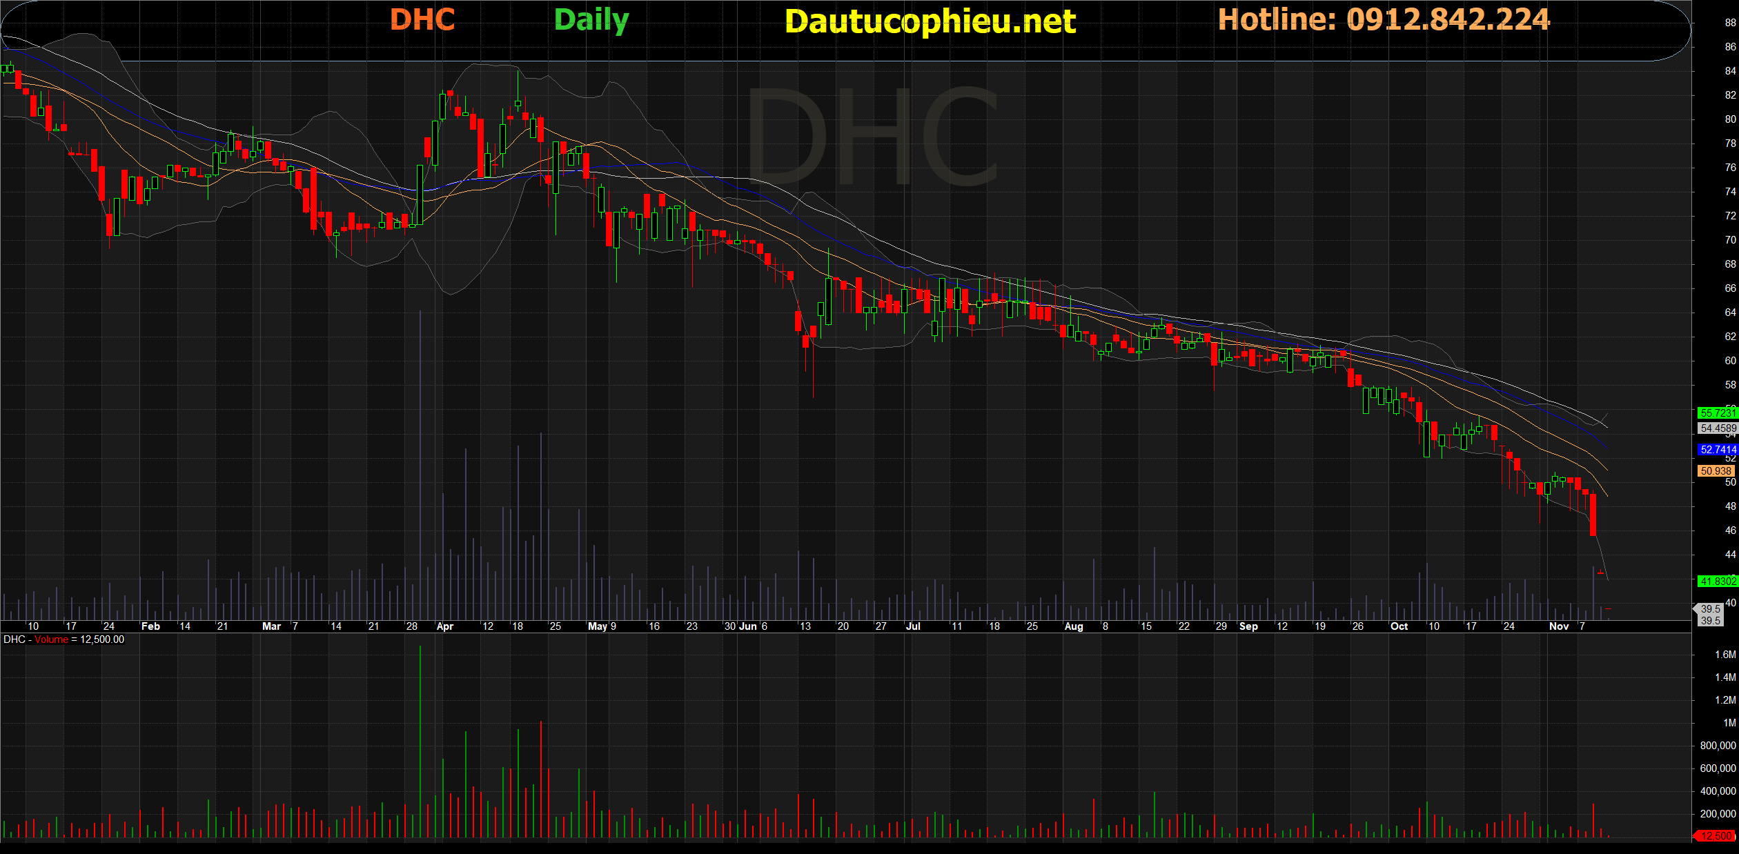This screenshot has width=1739, height=854.
Task: Click the 88 label on price axis
Action: 1730,23
